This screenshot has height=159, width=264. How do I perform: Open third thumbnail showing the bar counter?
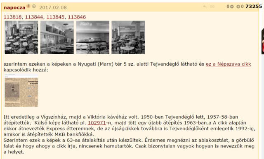tap(92, 37)
